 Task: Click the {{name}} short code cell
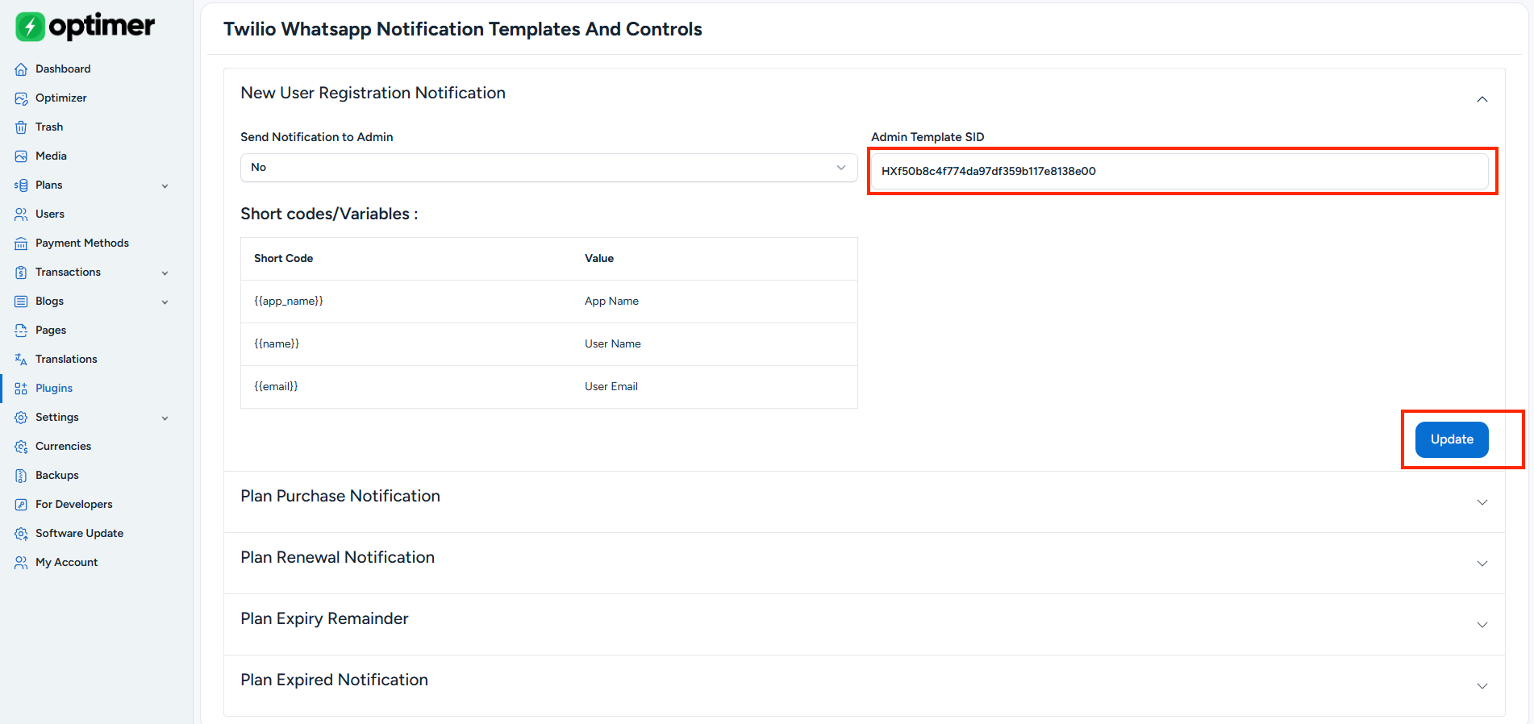click(277, 343)
